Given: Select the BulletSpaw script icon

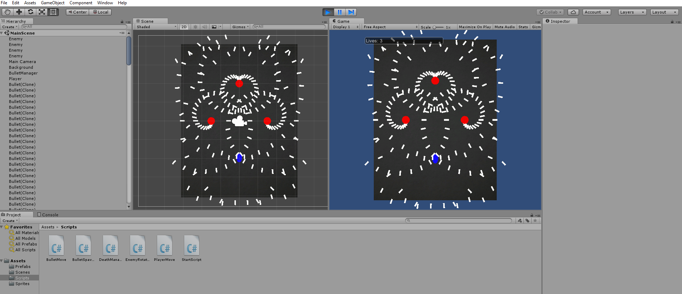Looking at the screenshot, I should coord(83,245).
